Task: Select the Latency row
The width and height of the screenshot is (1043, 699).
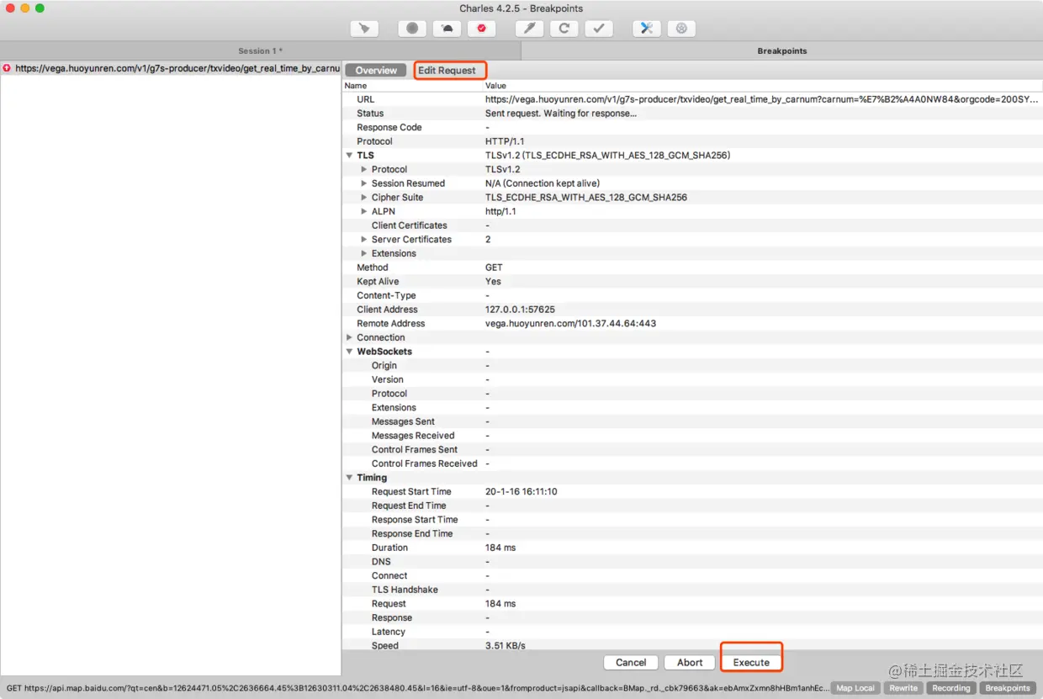Action: tap(692, 632)
